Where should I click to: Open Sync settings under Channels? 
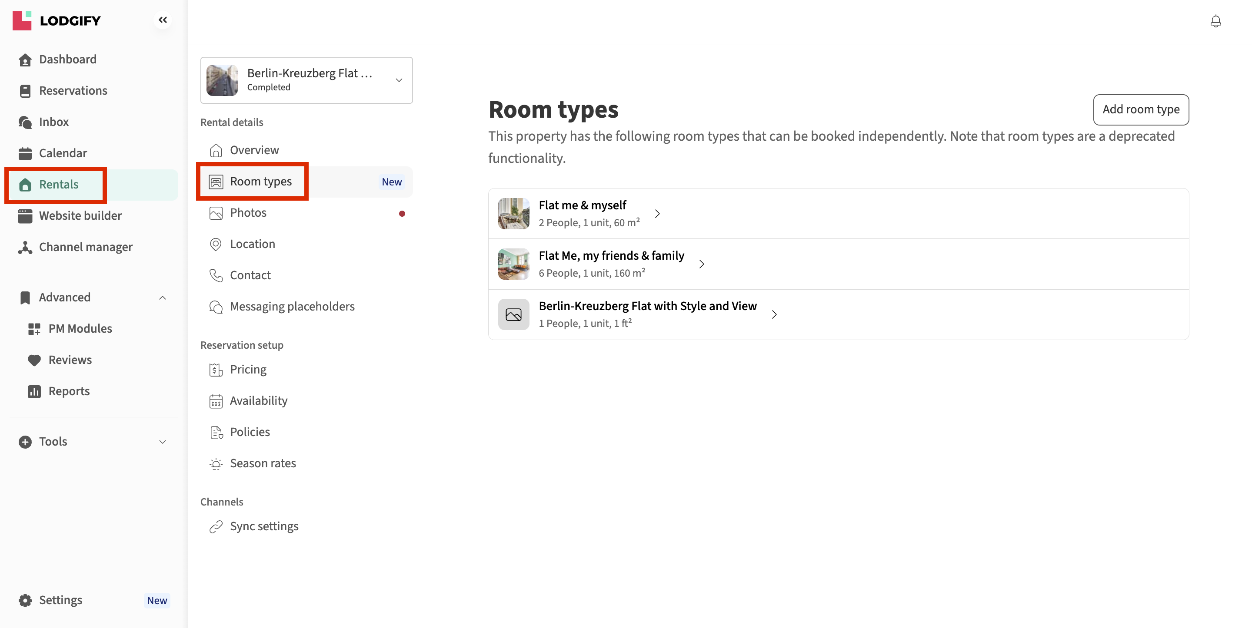(x=264, y=526)
